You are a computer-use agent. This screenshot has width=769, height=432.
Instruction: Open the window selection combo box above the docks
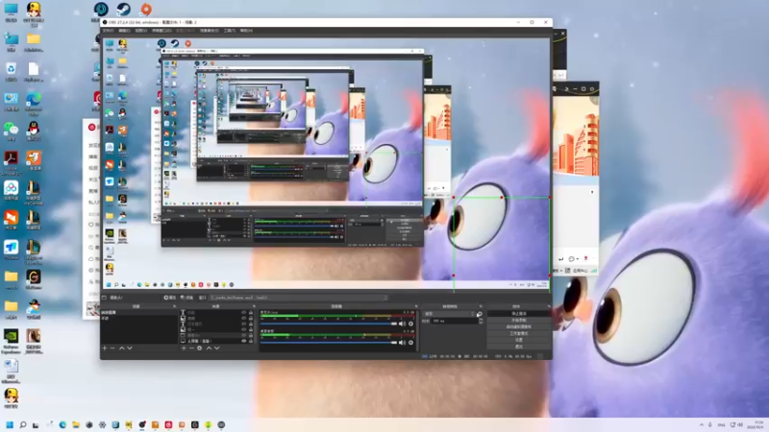pyautogui.click(x=299, y=298)
